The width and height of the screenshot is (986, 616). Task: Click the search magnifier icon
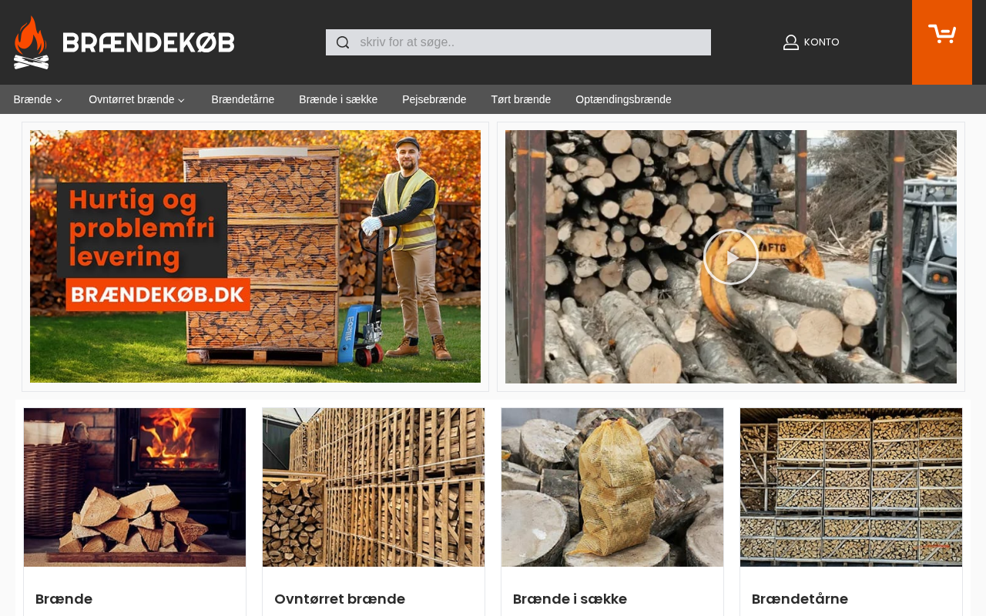point(343,42)
